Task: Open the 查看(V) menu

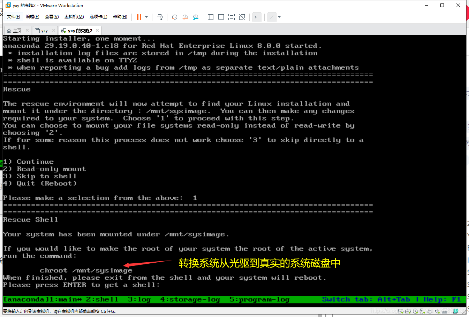Action: [x=52, y=17]
